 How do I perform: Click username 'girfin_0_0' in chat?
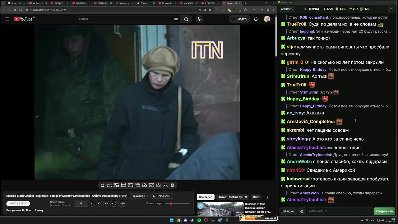(x=298, y=62)
